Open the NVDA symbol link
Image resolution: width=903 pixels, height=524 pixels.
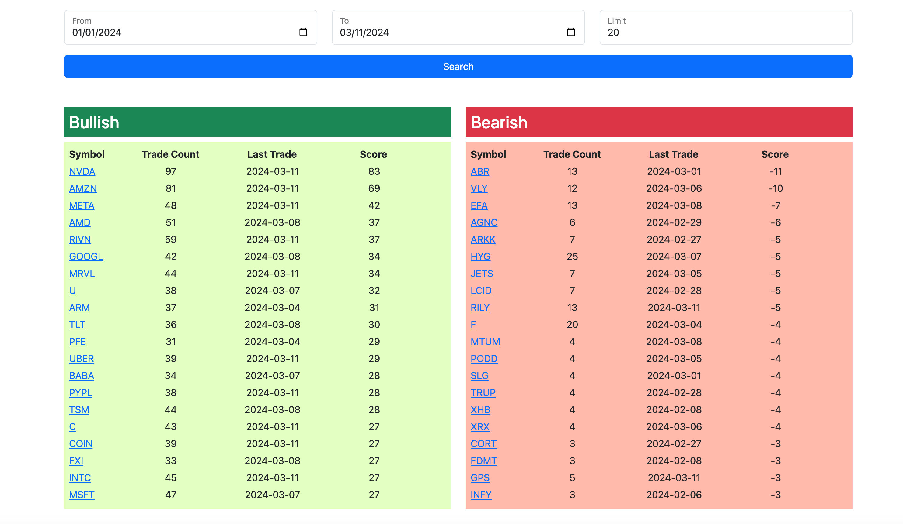(x=82, y=171)
